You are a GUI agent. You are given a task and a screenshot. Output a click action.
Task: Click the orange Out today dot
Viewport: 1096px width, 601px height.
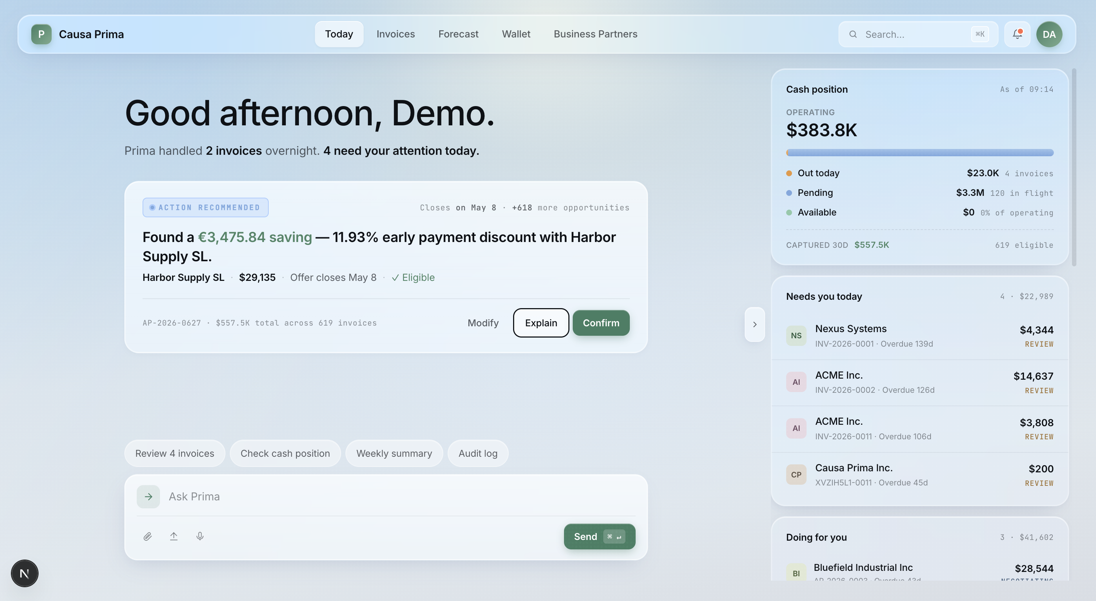click(789, 173)
